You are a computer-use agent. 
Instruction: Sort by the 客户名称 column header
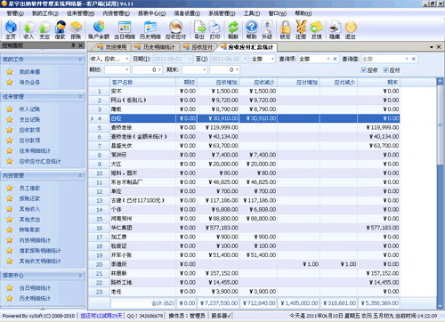143,82
